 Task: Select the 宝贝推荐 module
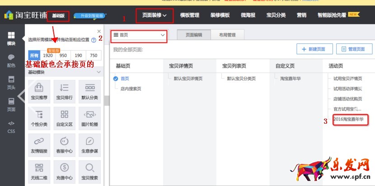[x=39, y=91]
